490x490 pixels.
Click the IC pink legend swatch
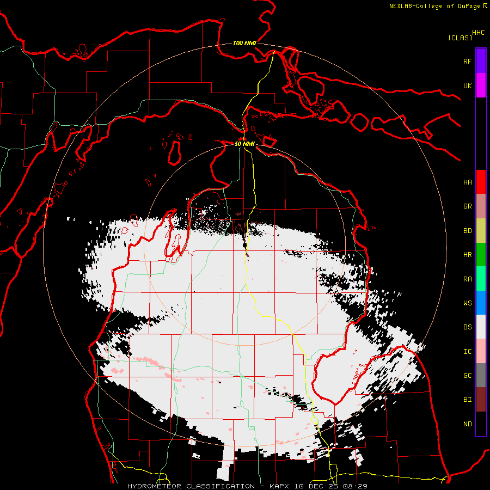pos(481,351)
